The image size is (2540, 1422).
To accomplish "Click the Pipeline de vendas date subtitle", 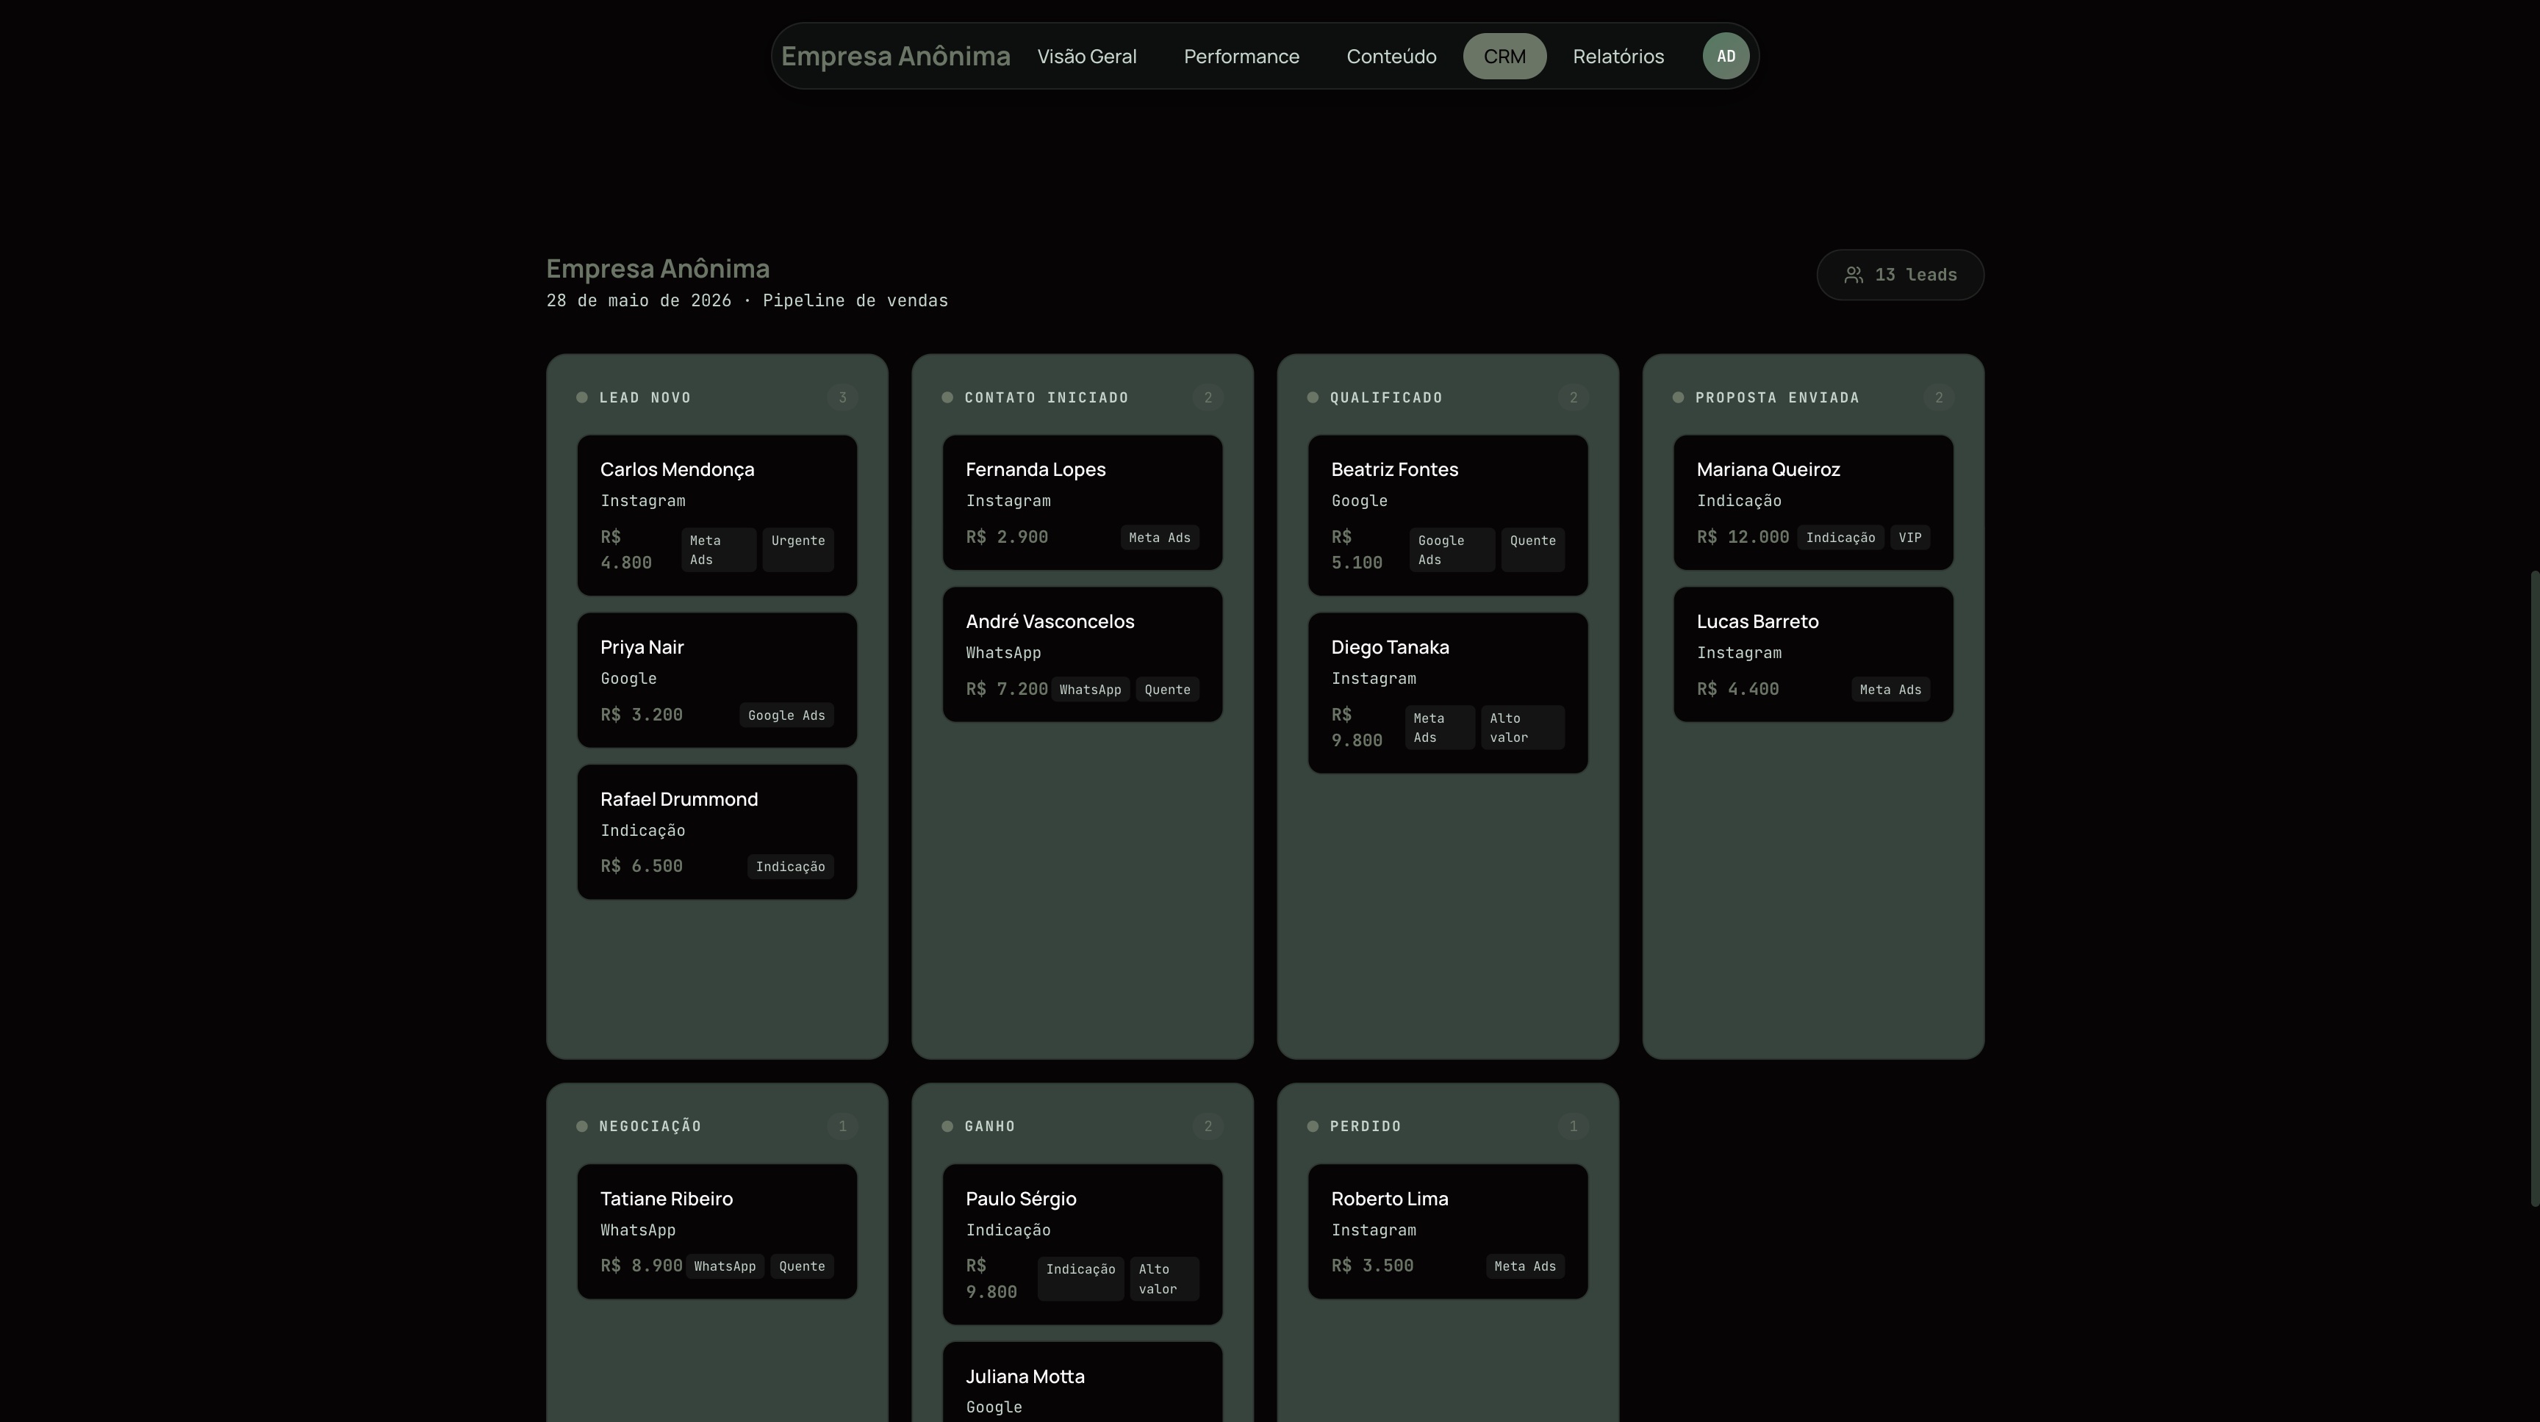I will (x=747, y=300).
